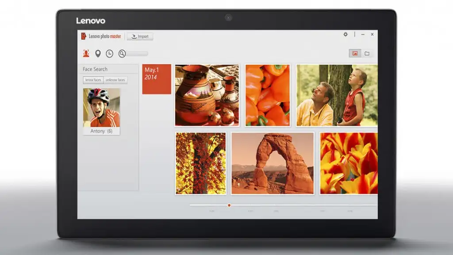453x255 pixels.
Task: Open the orange bell peppers photo
Action: coord(268,95)
